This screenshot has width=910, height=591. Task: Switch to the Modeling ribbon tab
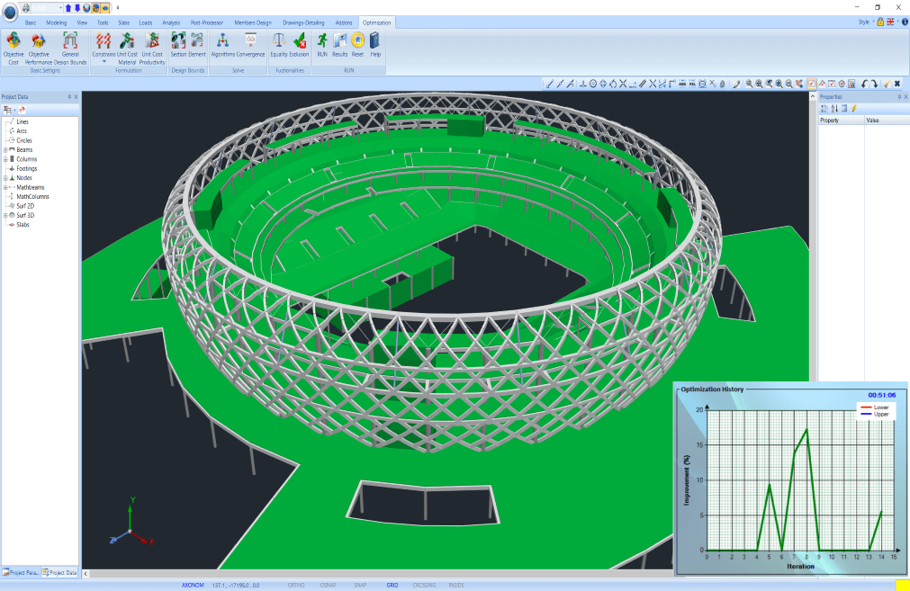click(57, 22)
